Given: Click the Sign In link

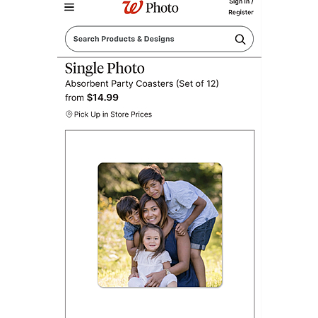Looking at the screenshot, I should point(241,2).
